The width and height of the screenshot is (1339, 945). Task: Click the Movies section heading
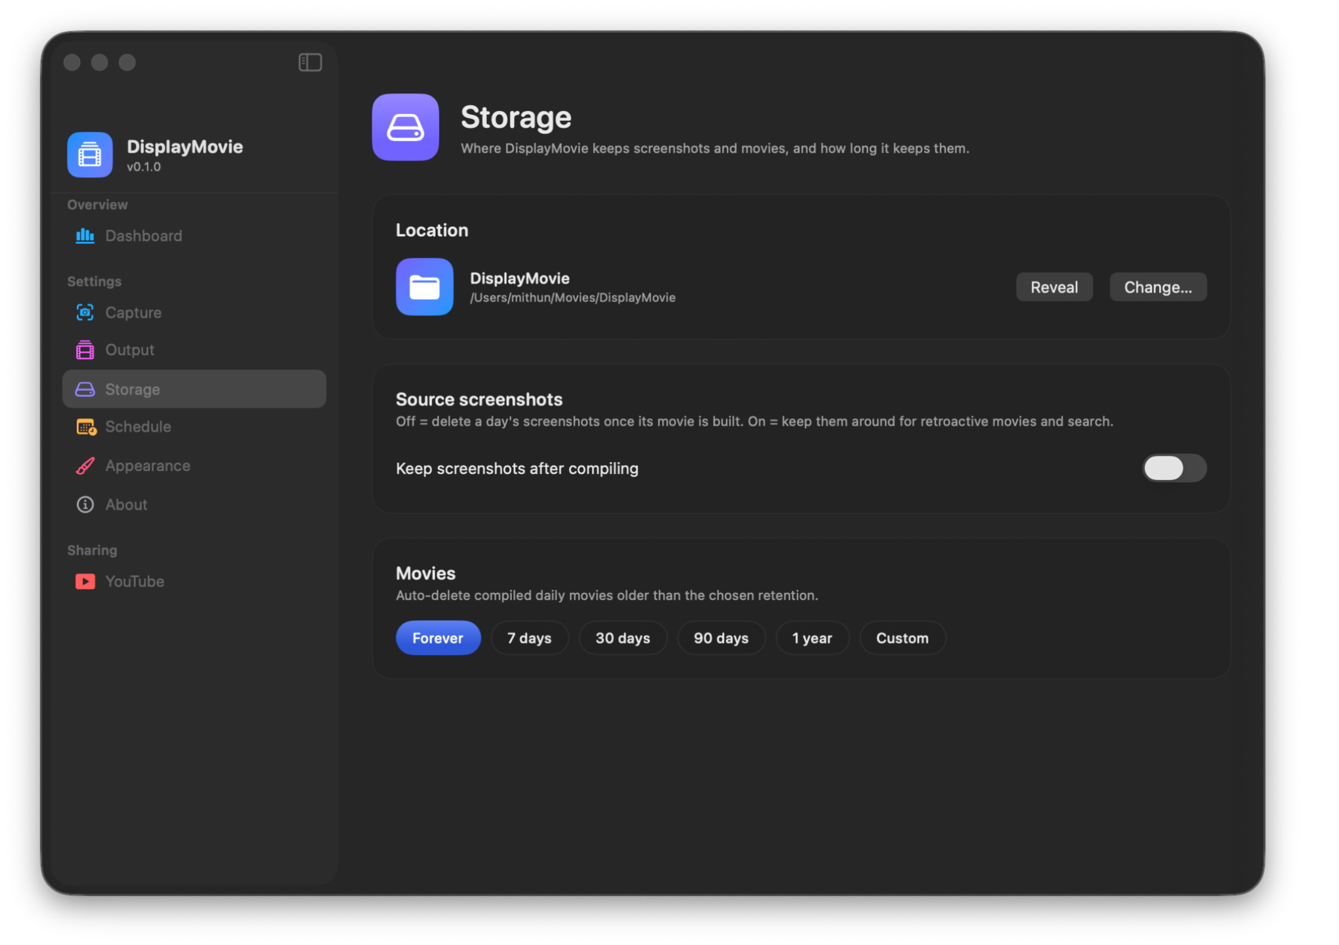(425, 573)
